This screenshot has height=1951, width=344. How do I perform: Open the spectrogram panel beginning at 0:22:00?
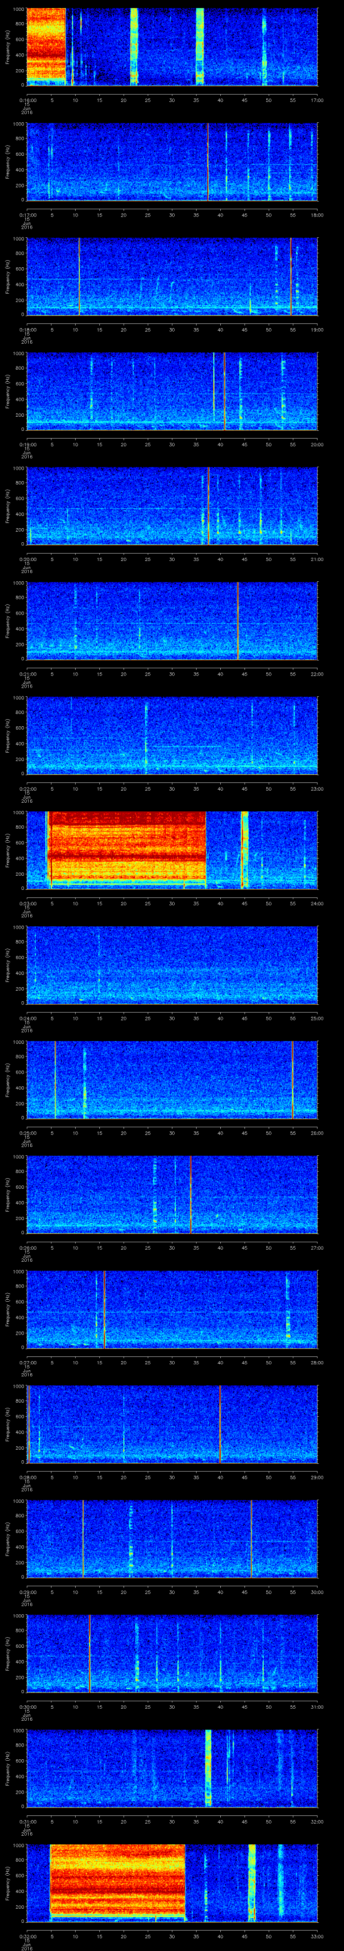click(x=172, y=736)
